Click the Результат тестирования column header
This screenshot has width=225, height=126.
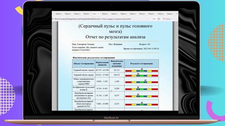[x=141, y=64]
